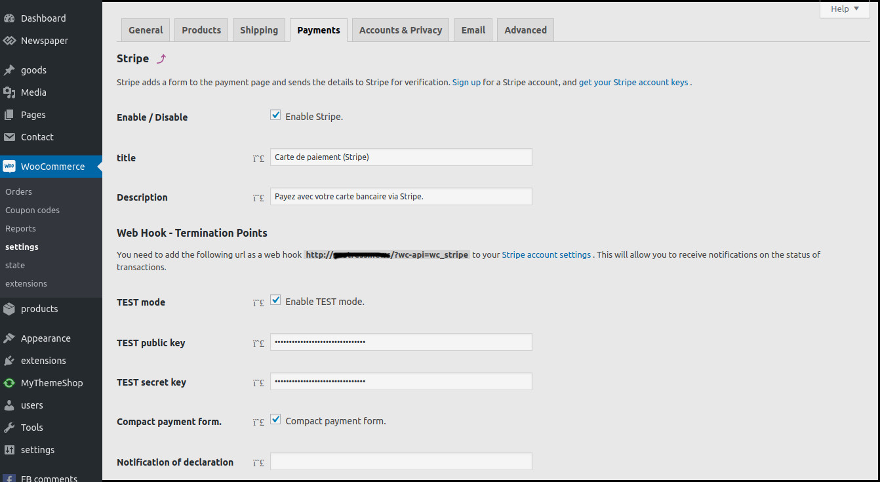Toggle the Enable TEST mode checkbox
The height and width of the screenshot is (482, 880).
(x=275, y=300)
